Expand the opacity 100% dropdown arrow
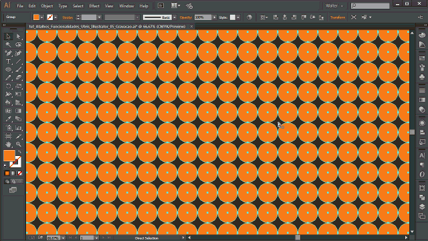Image resolution: width=428 pixels, height=241 pixels. pos(214,17)
